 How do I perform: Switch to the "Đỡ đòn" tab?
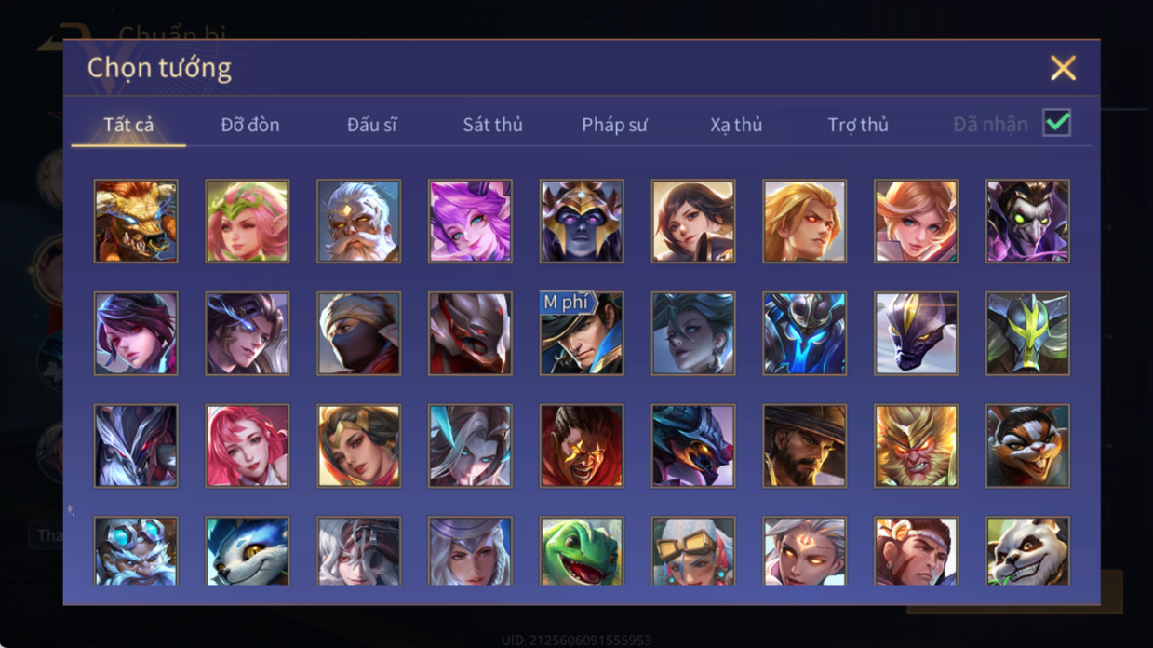[250, 125]
